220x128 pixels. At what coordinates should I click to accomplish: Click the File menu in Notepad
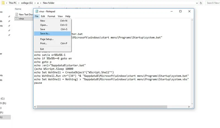pos(37,16)
